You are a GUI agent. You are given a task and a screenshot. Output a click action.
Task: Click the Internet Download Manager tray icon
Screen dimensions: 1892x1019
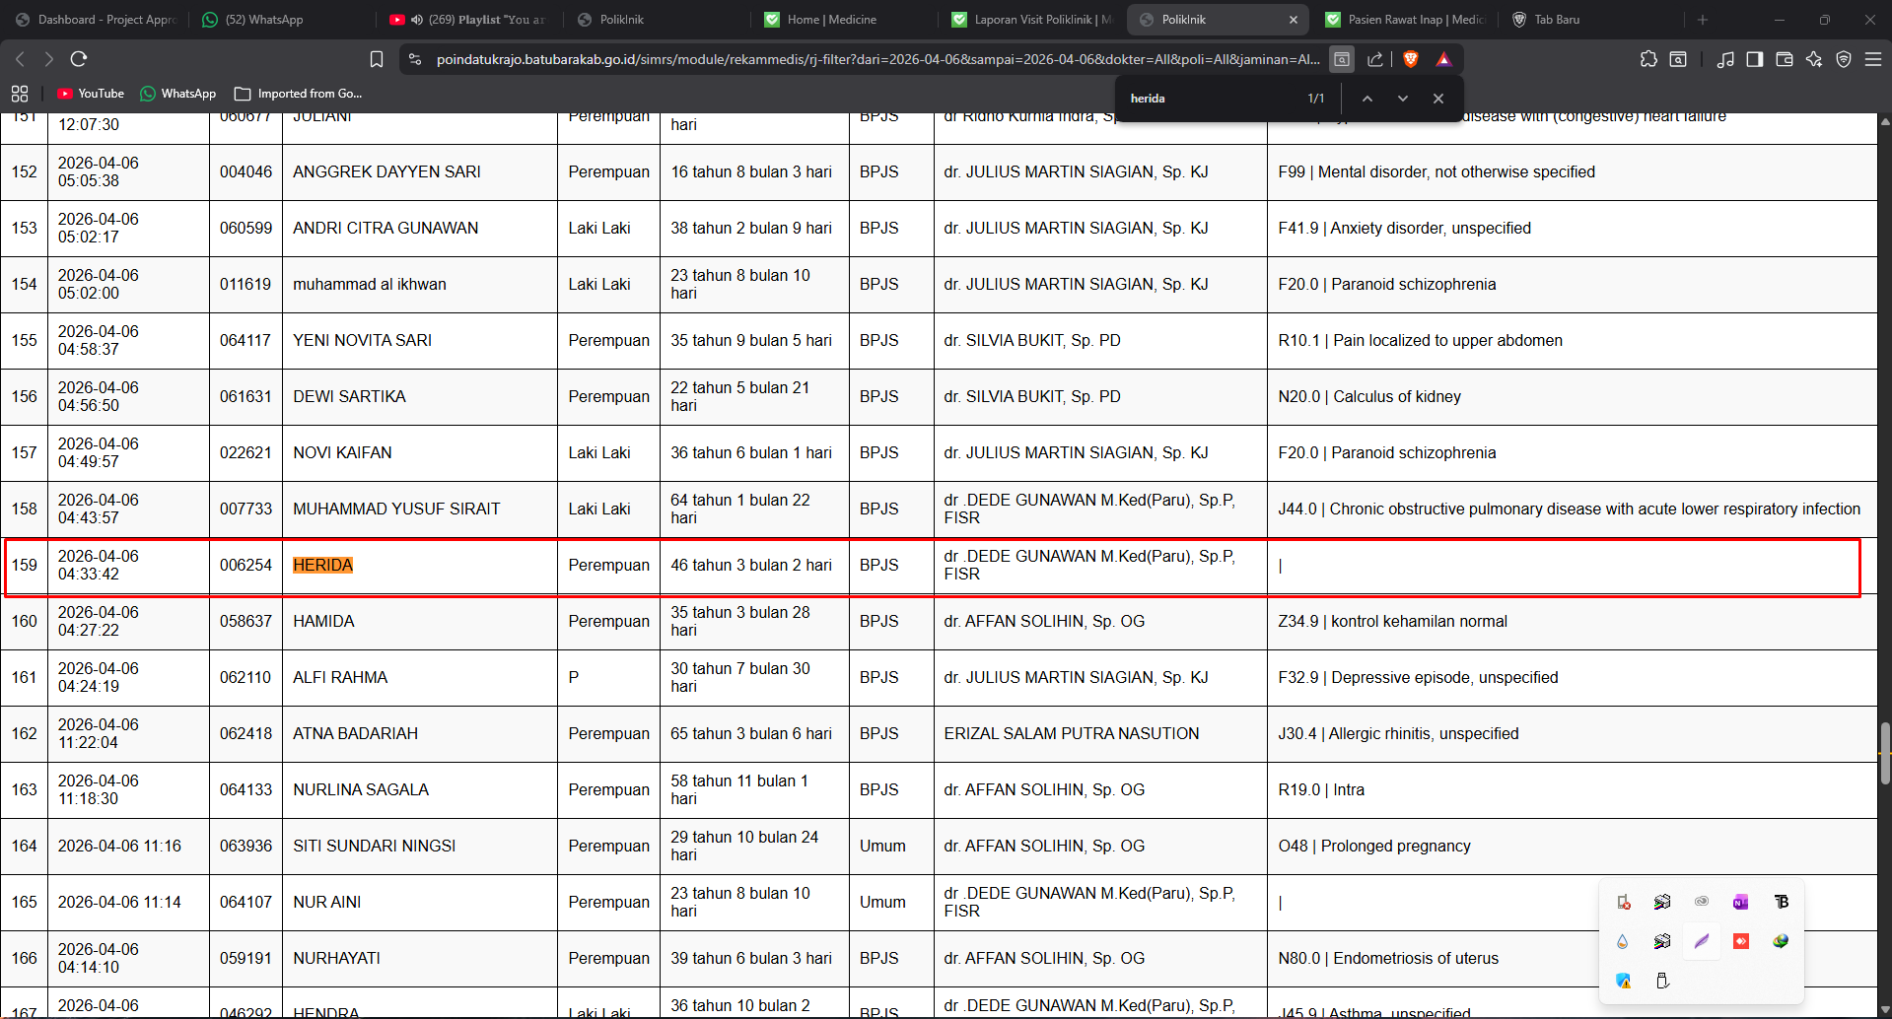(1781, 941)
